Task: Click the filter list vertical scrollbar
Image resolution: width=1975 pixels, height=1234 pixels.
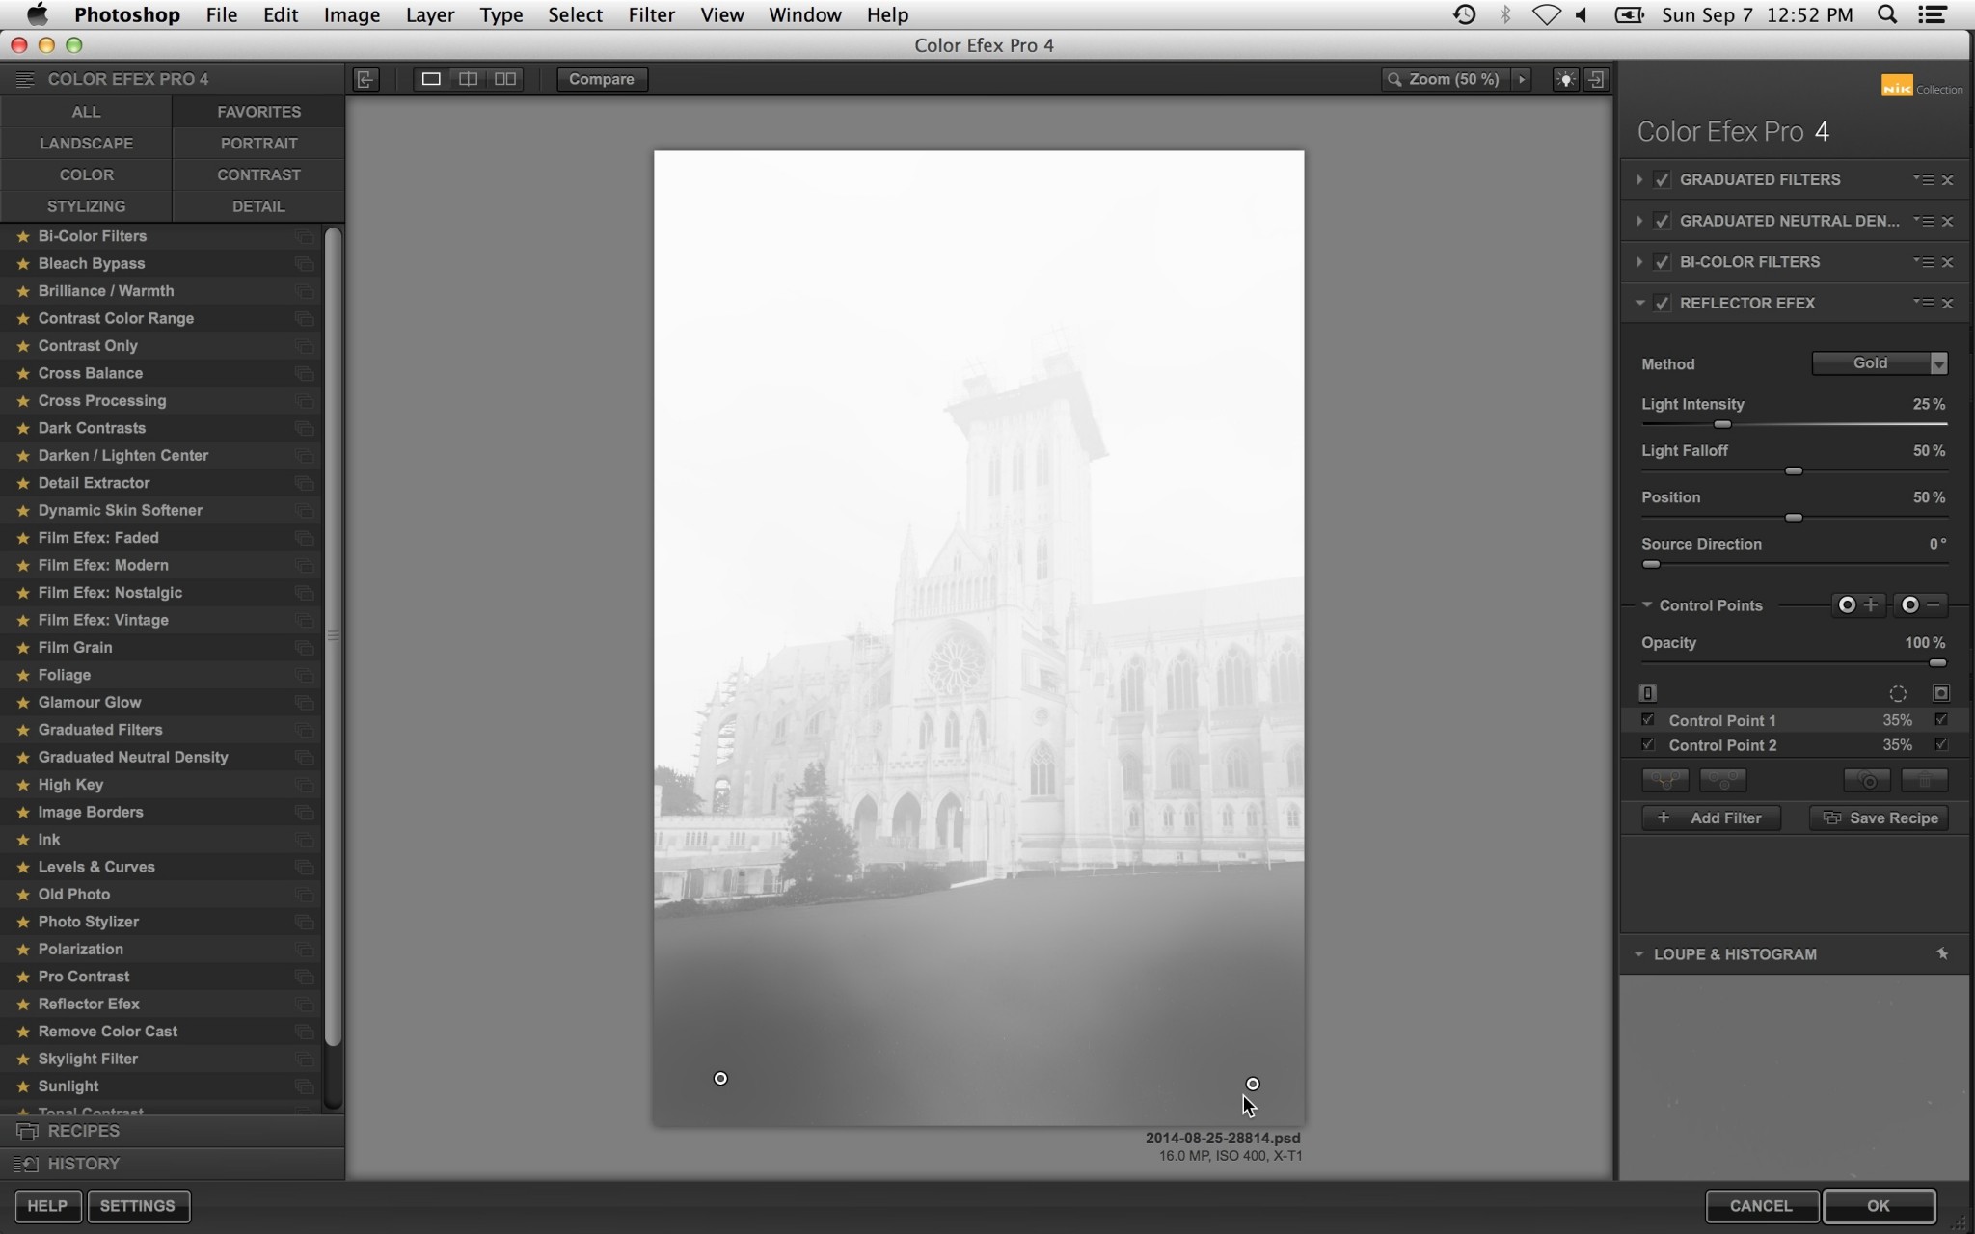Action: point(334,636)
